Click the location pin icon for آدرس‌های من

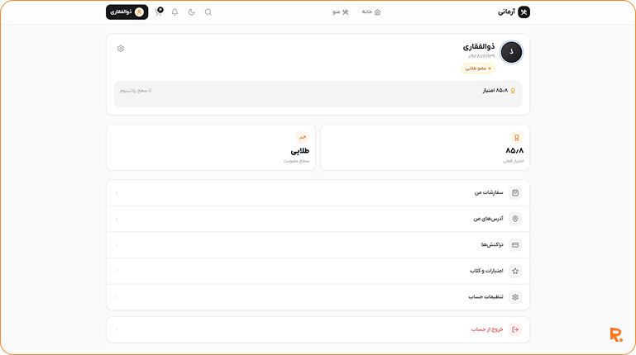point(515,219)
